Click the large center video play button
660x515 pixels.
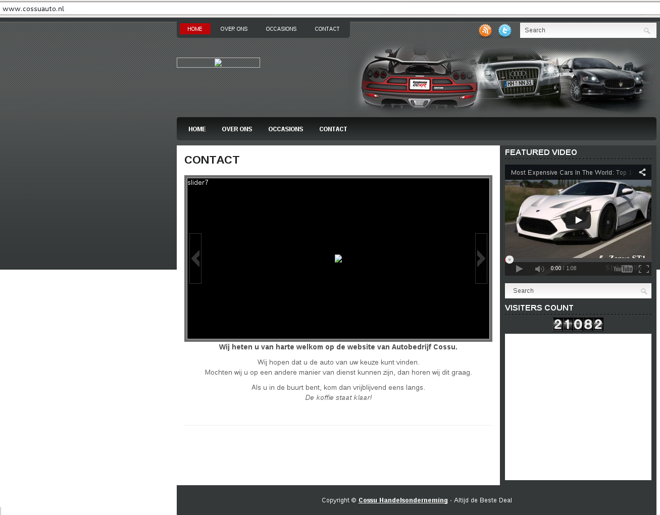[578, 220]
